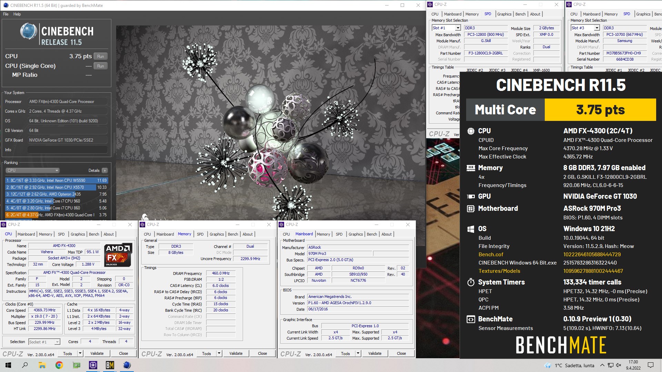
Task: Click the CPU chip icon in BenchMate panel
Action: (471, 131)
